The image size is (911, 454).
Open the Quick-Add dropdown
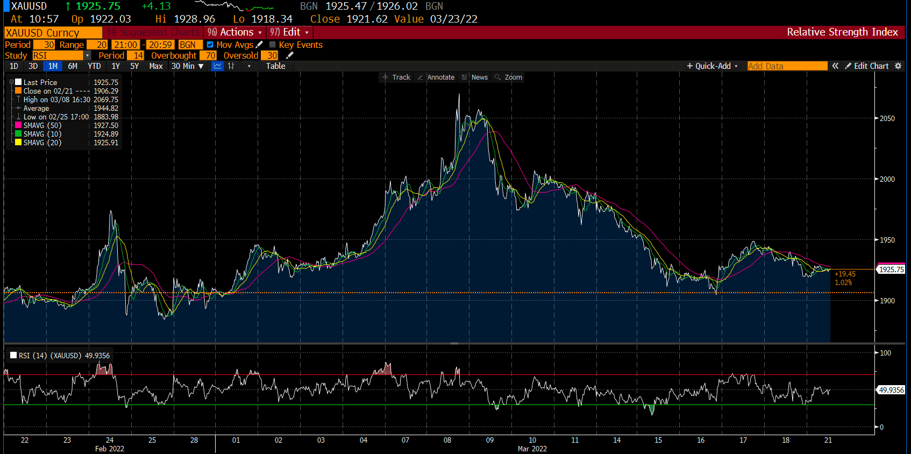coord(712,66)
